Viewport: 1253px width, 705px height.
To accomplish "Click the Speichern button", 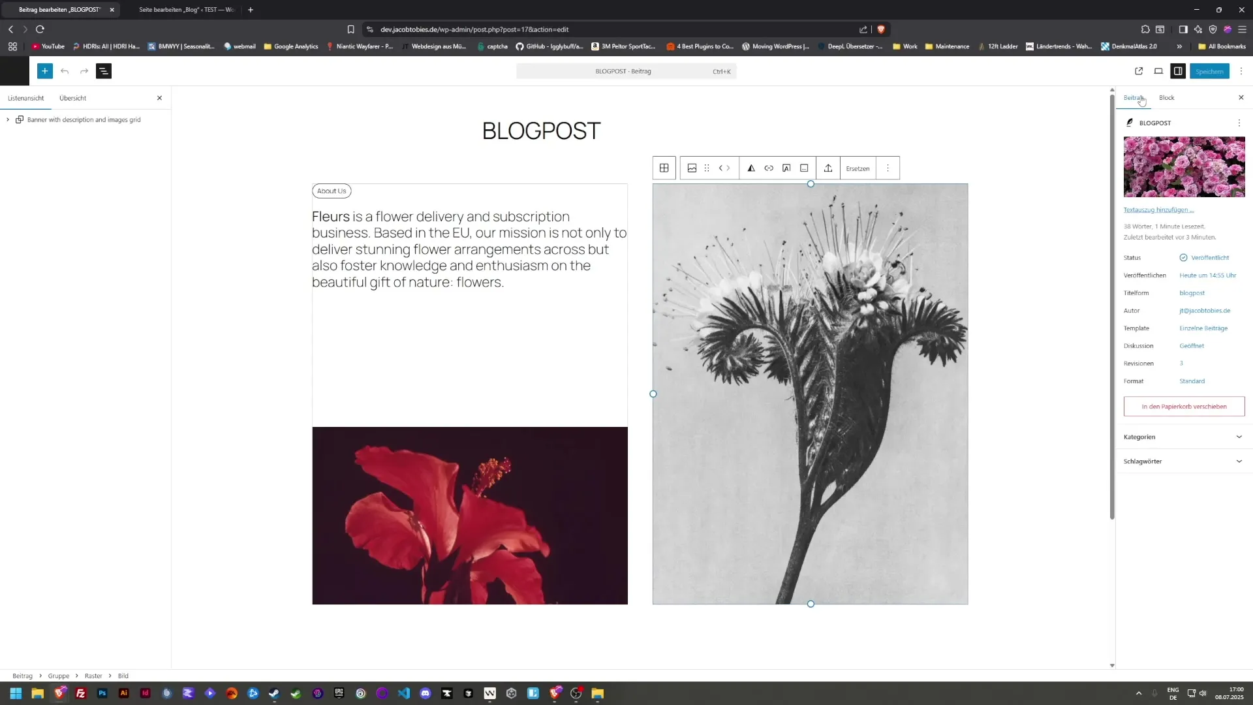I will (1209, 71).
